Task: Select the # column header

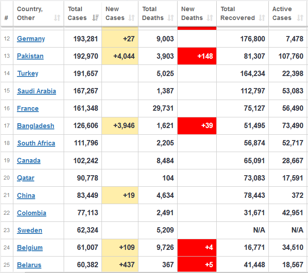Action: (x=6, y=18)
